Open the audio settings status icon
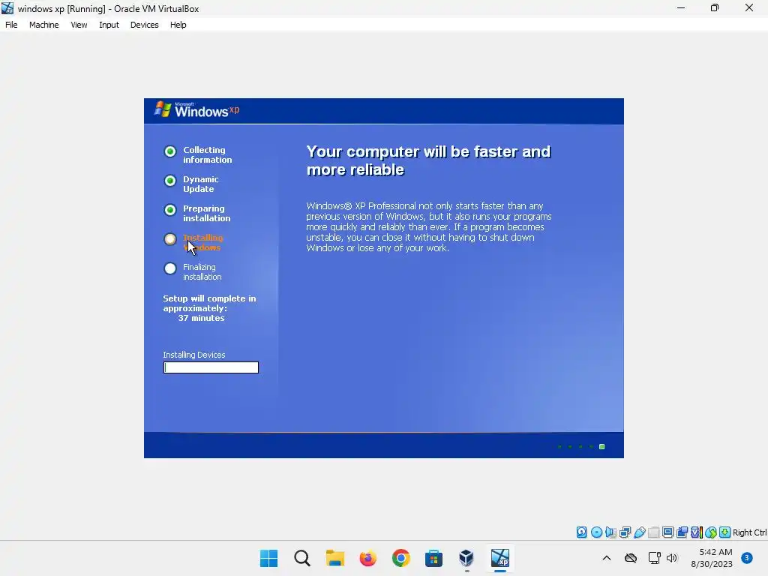 (x=610, y=532)
